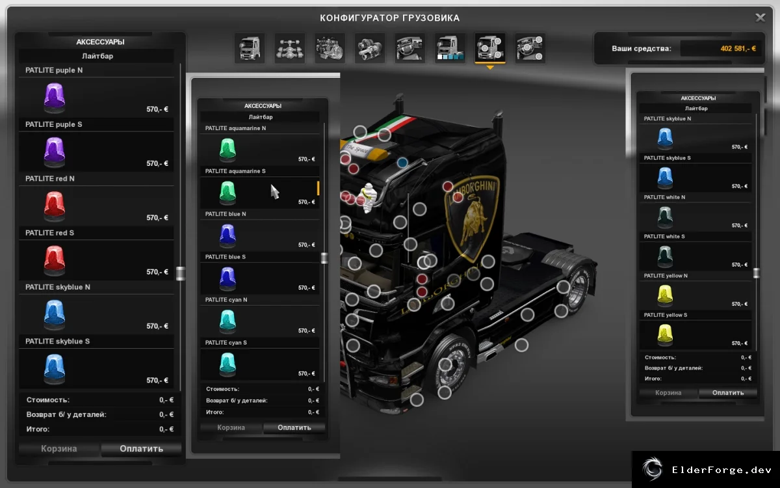
Task: Click Оплатить in the large left accessories panel
Action: (142, 448)
